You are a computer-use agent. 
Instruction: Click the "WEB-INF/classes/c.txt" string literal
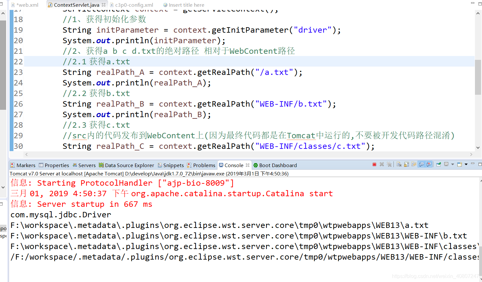click(x=310, y=146)
